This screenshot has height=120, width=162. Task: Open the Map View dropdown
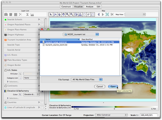click(x=135, y=14)
